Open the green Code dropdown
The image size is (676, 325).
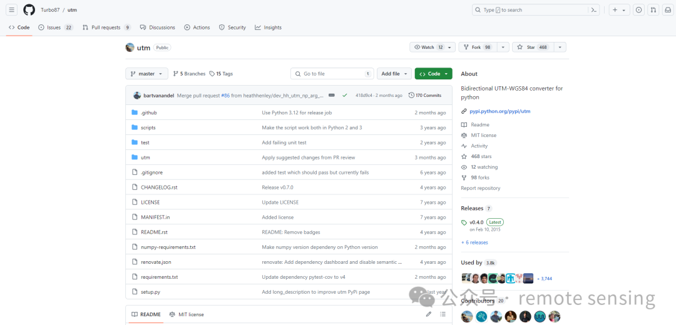pos(433,74)
